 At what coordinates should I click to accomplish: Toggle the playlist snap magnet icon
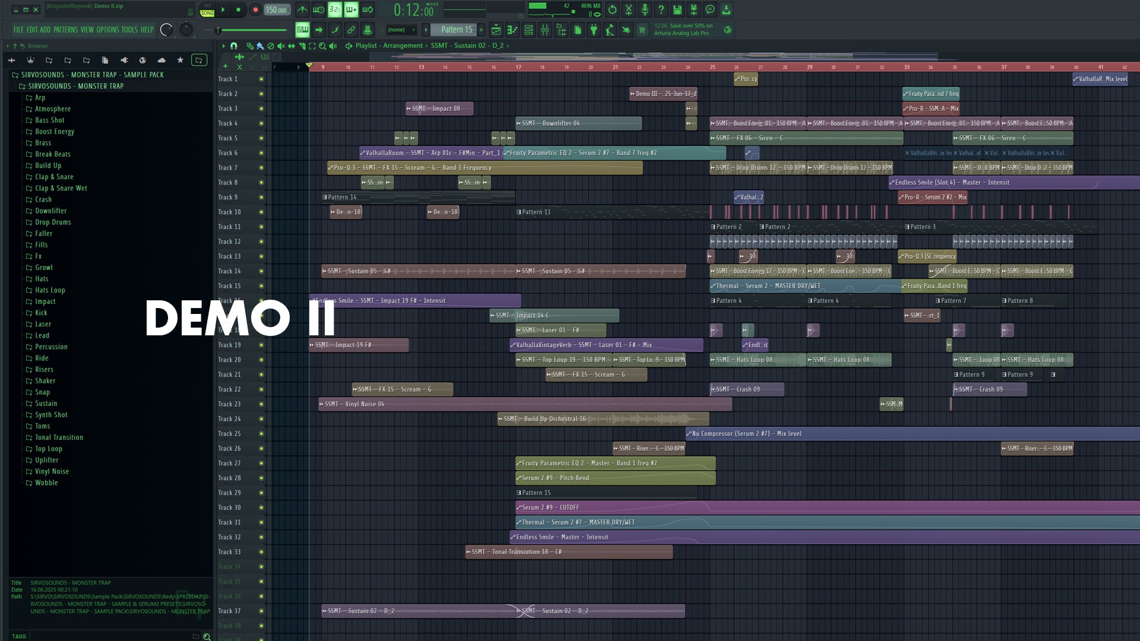click(233, 46)
